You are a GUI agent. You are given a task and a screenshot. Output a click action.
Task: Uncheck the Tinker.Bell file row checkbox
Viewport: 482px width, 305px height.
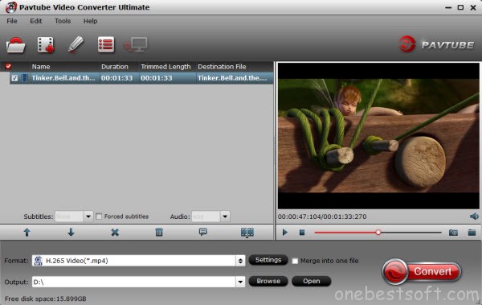(14, 78)
